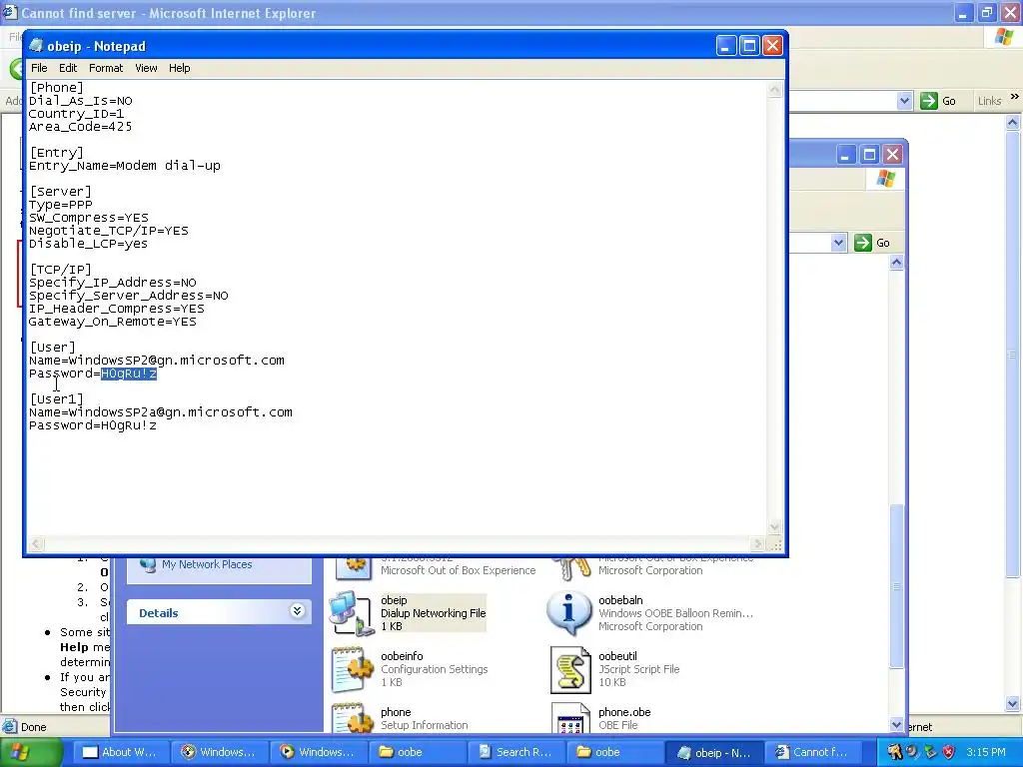This screenshot has width=1023, height=767.
Task: Click Name=WindowsSP2a@gn.microsoft.com line
Action: [x=161, y=412]
